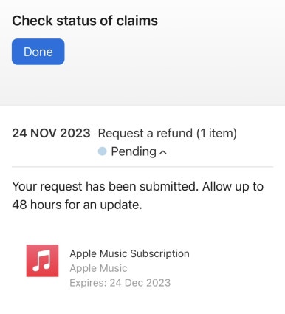Image resolution: width=285 pixels, height=314 pixels.
Task: Click the request submitted message text
Action: [x=138, y=196]
